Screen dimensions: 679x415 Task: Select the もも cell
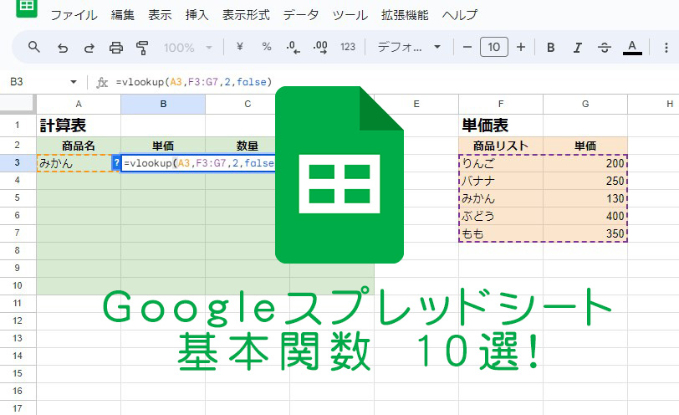click(501, 233)
